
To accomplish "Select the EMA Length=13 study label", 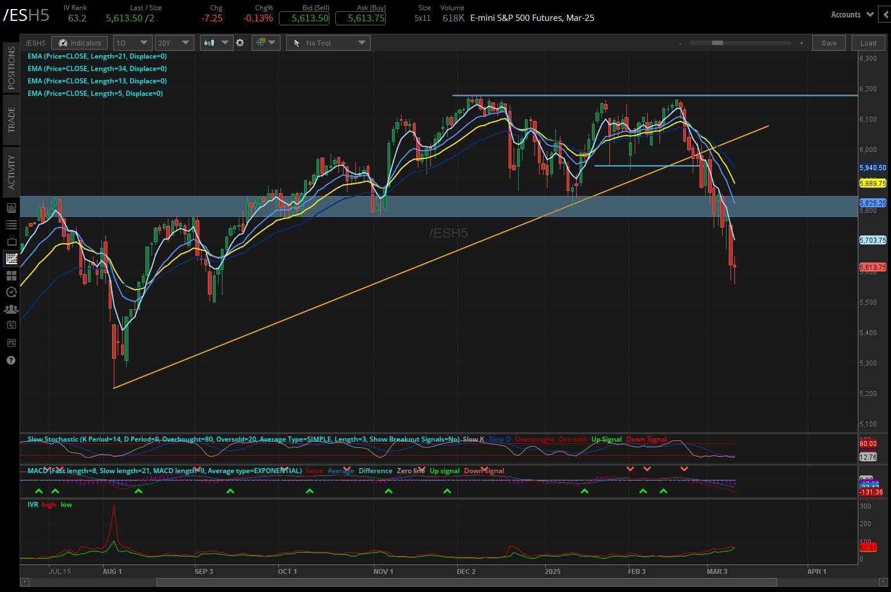I will (97, 81).
